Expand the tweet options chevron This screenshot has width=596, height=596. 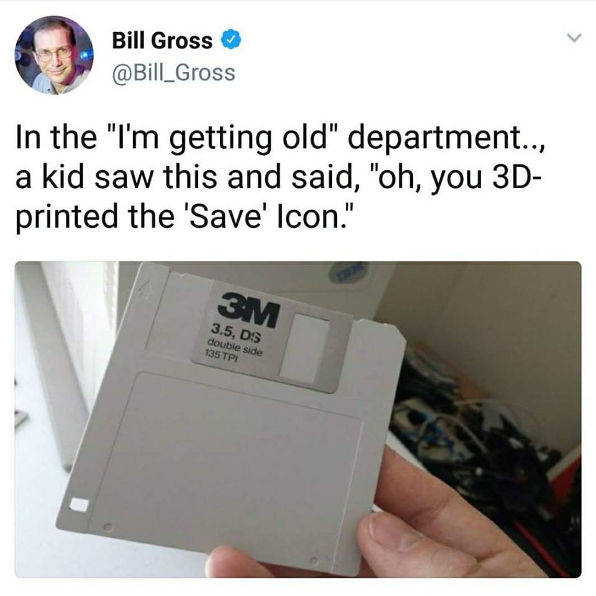pyautogui.click(x=574, y=38)
